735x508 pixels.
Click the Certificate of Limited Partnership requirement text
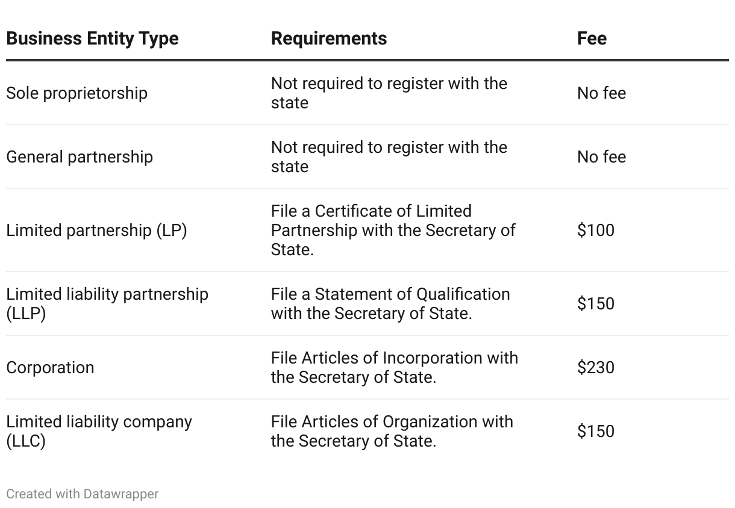[393, 231]
